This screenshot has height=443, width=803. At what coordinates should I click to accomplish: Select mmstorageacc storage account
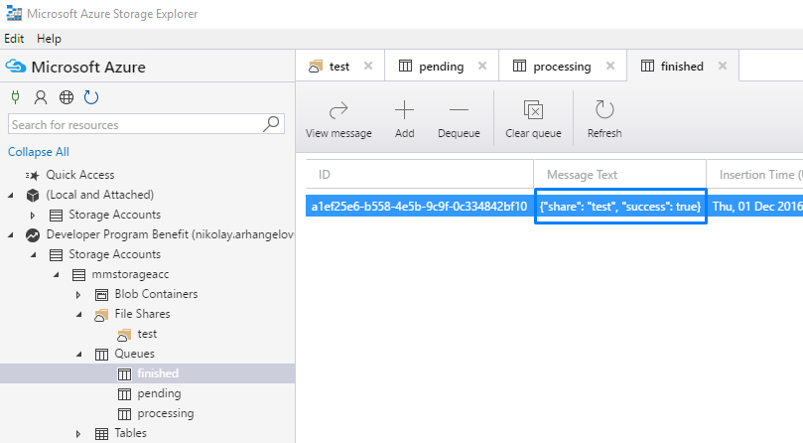pos(130,274)
